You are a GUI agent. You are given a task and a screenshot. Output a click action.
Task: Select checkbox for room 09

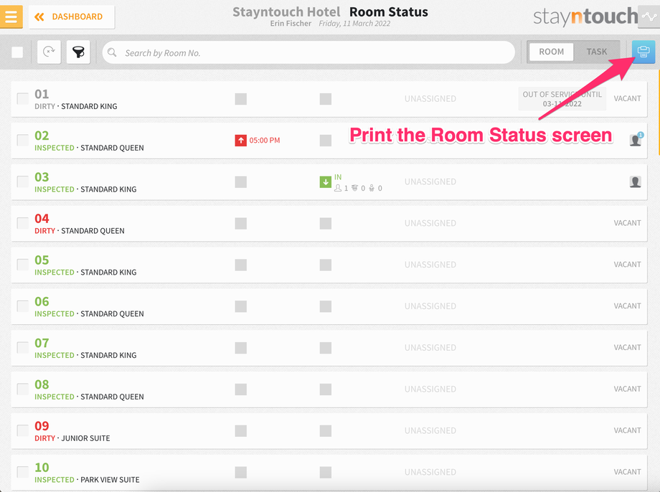point(23,430)
